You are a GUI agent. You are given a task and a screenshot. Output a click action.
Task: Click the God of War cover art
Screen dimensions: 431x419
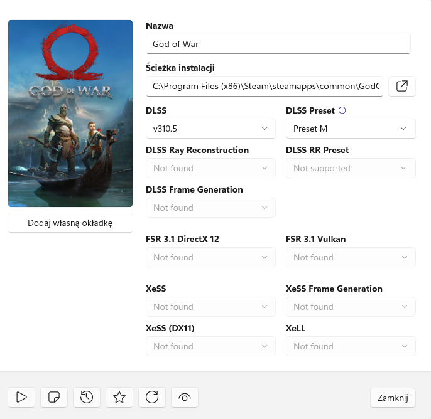(x=70, y=114)
